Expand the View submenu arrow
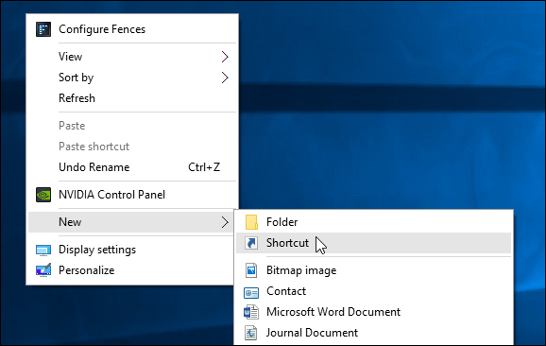546x346 pixels. [225, 57]
